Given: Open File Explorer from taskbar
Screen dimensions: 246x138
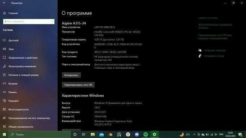Looking at the screenshot, I should (x=93, y=134).
